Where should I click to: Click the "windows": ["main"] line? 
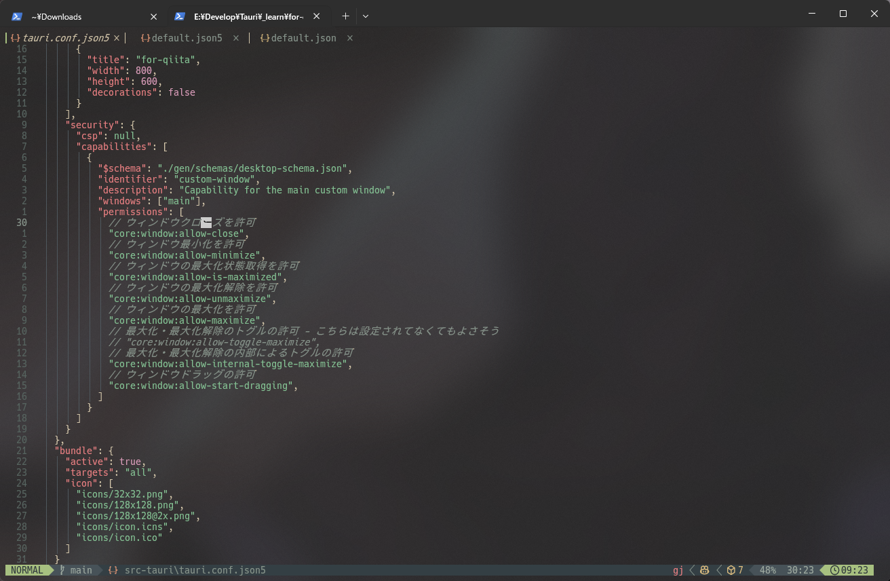click(x=152, y=201)
